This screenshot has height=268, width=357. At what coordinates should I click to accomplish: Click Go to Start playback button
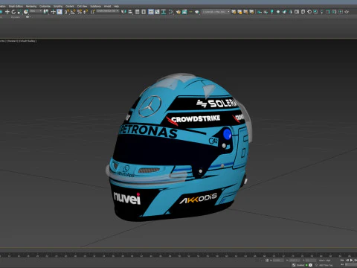[342, 260]
